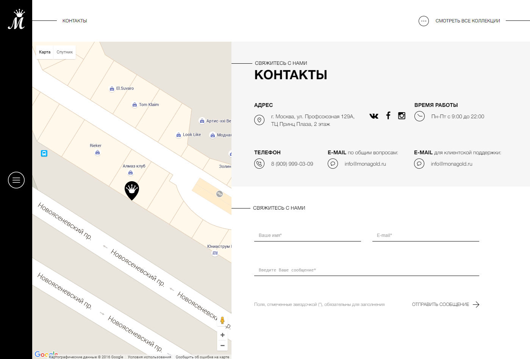Open Street View pegman on map
The height and width of the screenshot is (359, 530).
coord(222,321)
